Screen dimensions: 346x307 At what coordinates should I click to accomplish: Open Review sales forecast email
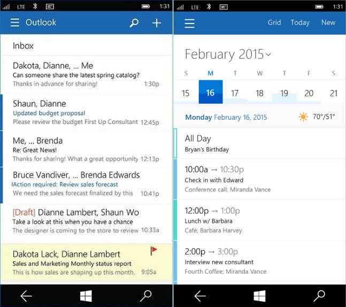tap(87, 185)
